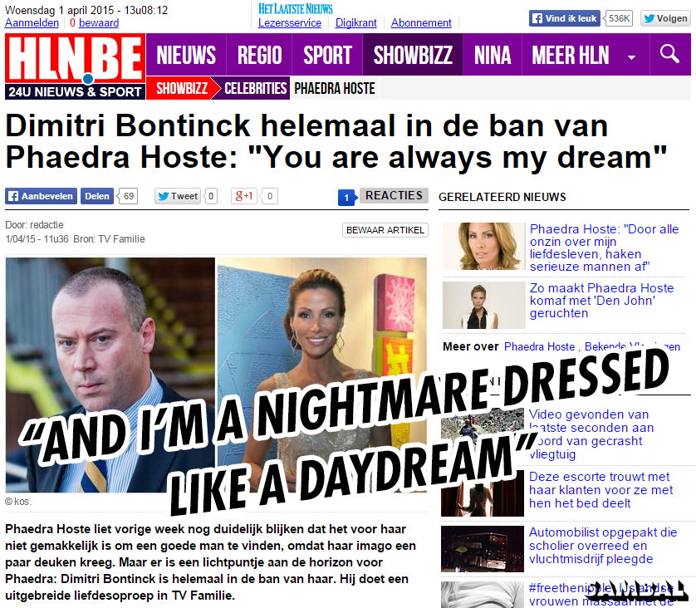Go to the NIEUWS section

pyautogui.click(x=186, y=55)
